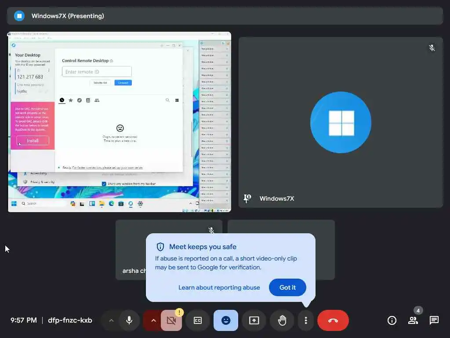This screenshot has width=450, height=338.
Task: Click the ID text 121 217 683
Action: coord(30,77)
